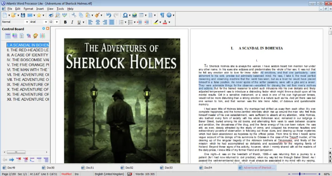
Task: Click the Help question mark icon
Action: click(169, 15)
